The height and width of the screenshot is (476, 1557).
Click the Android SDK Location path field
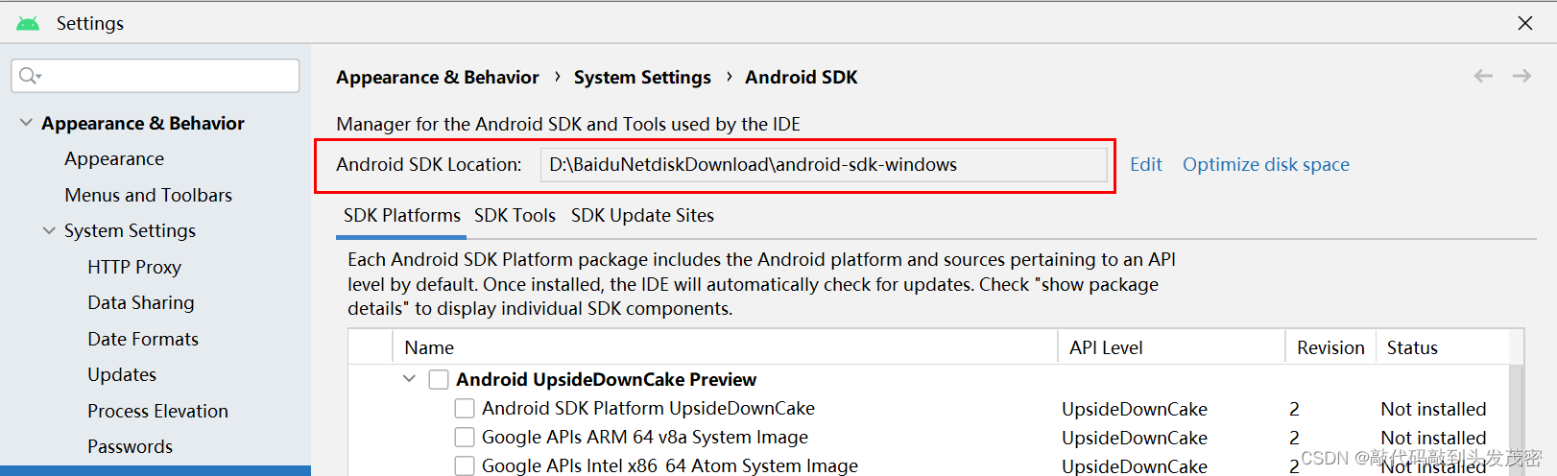point(824,164)
